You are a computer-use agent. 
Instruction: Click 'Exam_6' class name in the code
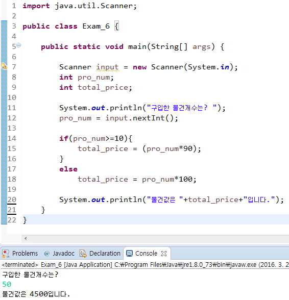click(96, 26)
